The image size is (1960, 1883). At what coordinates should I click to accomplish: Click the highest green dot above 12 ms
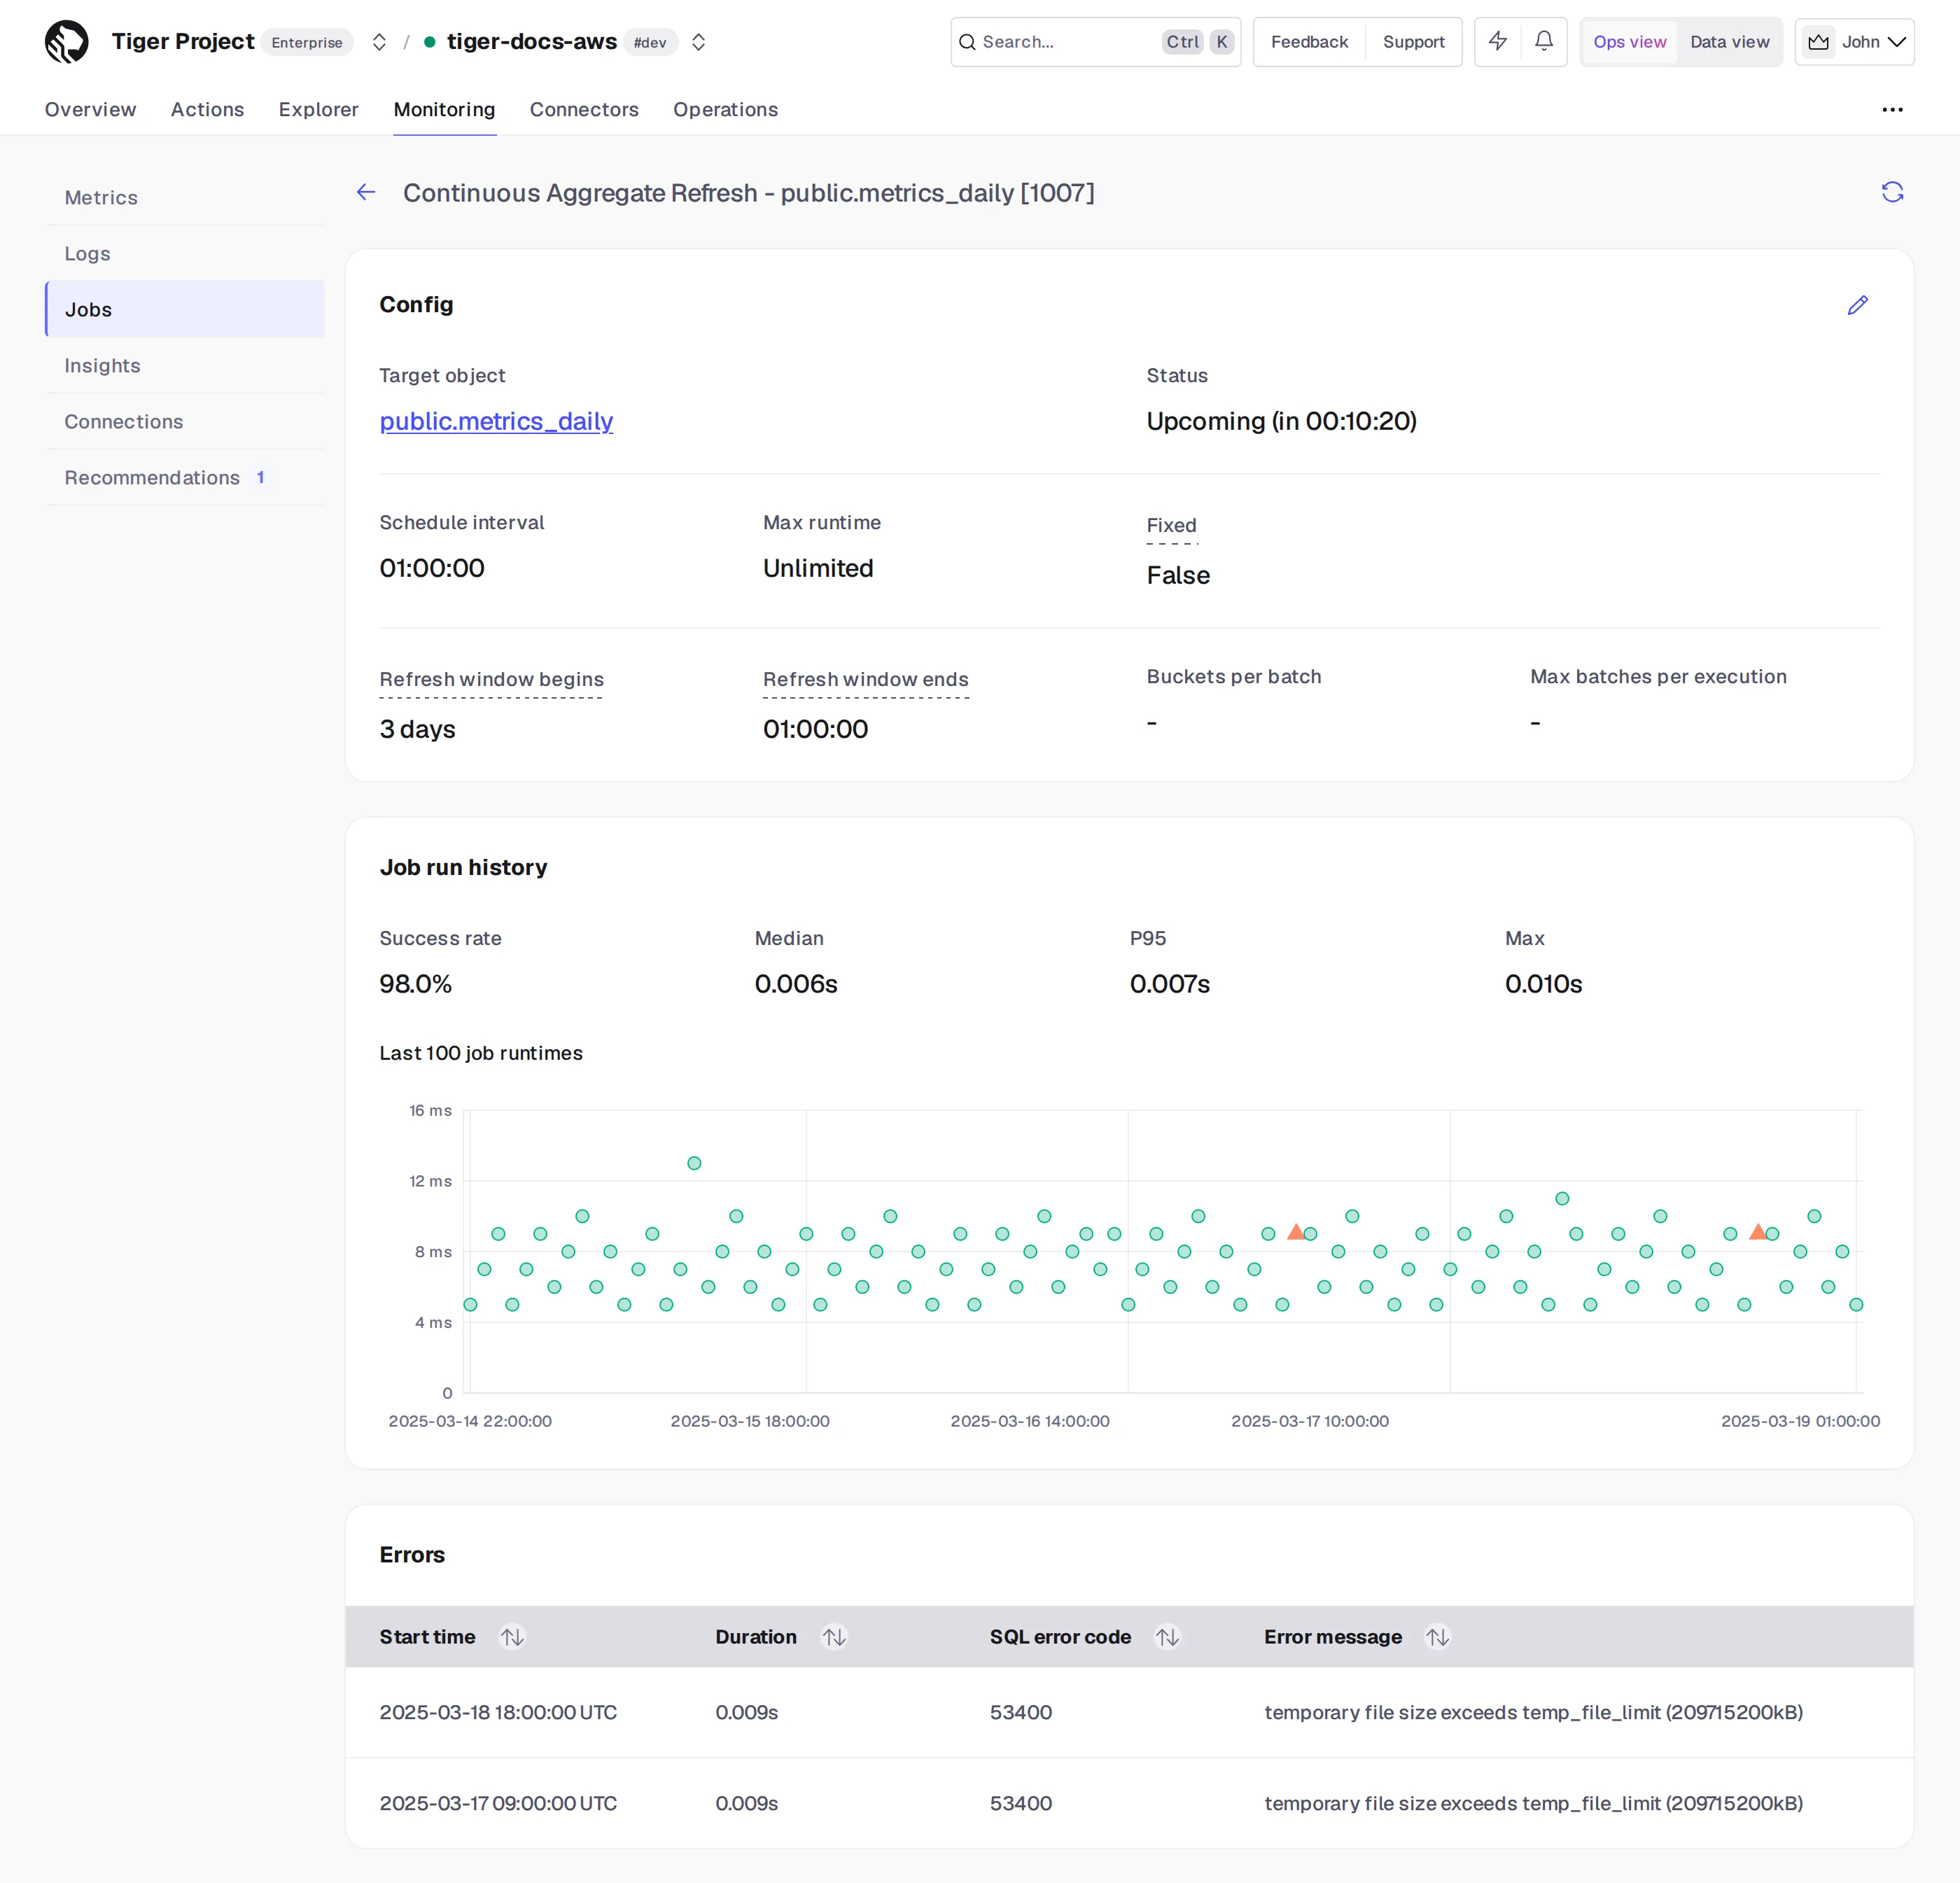(x=694, y=1163)
